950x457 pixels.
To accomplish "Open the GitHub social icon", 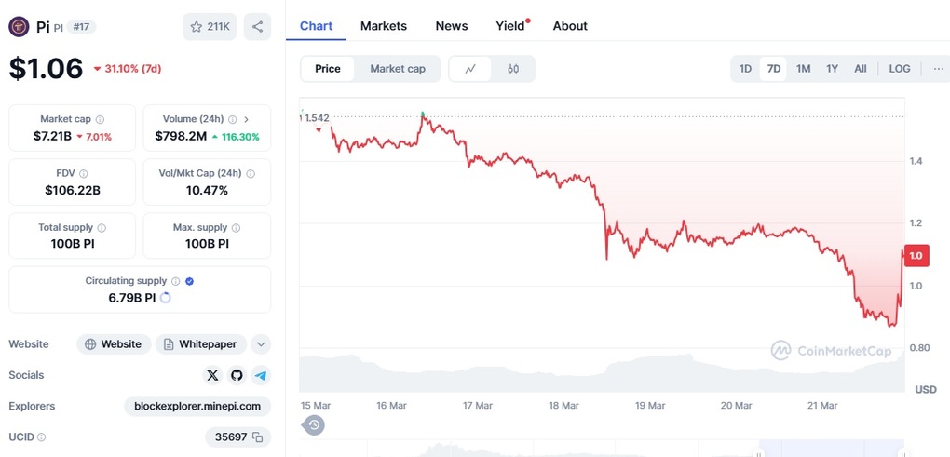I will (x=237, y=375).
